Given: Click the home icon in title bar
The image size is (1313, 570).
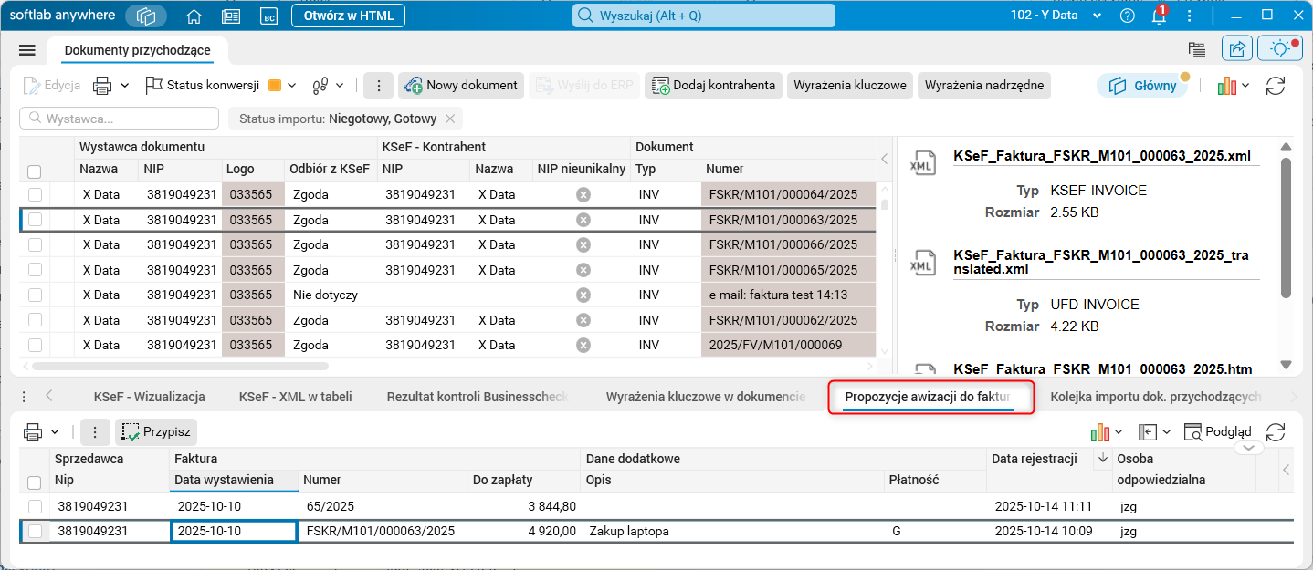Looking at the screenshot, I should pyautogui.click(x=194, y=16).
